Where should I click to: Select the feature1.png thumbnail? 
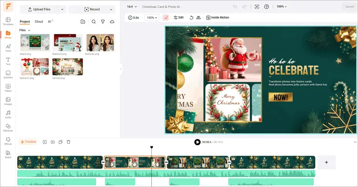tap(35, 66)
